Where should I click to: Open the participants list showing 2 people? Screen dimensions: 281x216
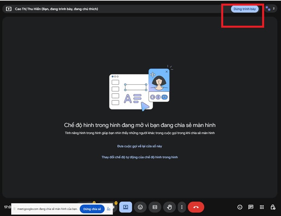(x=270, y=8)
